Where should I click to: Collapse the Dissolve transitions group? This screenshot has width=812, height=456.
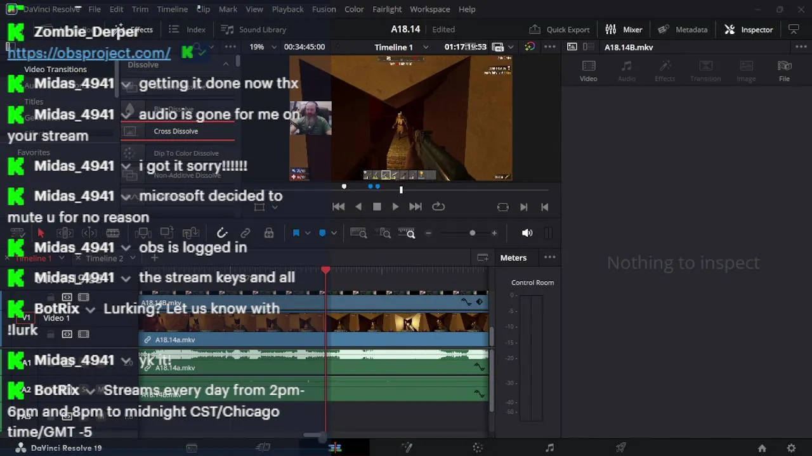(x=226, y=64)
